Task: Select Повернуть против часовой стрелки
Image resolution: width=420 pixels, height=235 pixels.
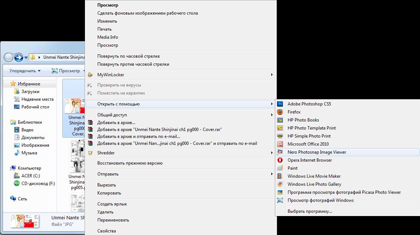Action: point(181,64)
